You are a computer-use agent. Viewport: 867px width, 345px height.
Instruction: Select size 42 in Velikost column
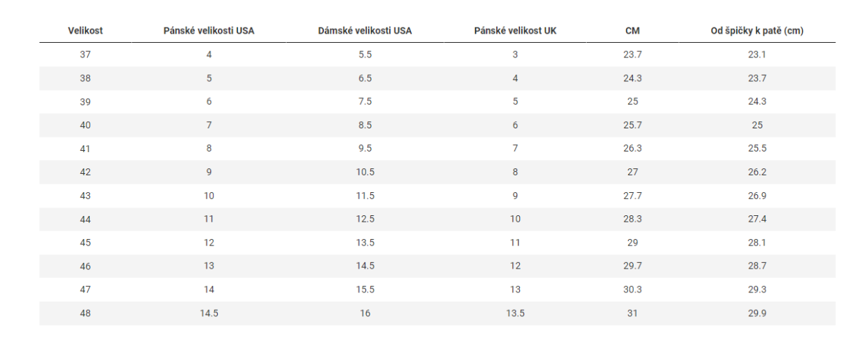pos(85,172)
